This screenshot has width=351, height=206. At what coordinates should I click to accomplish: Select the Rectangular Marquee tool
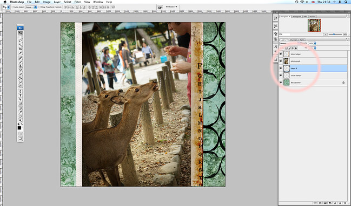tap(20, 37)
